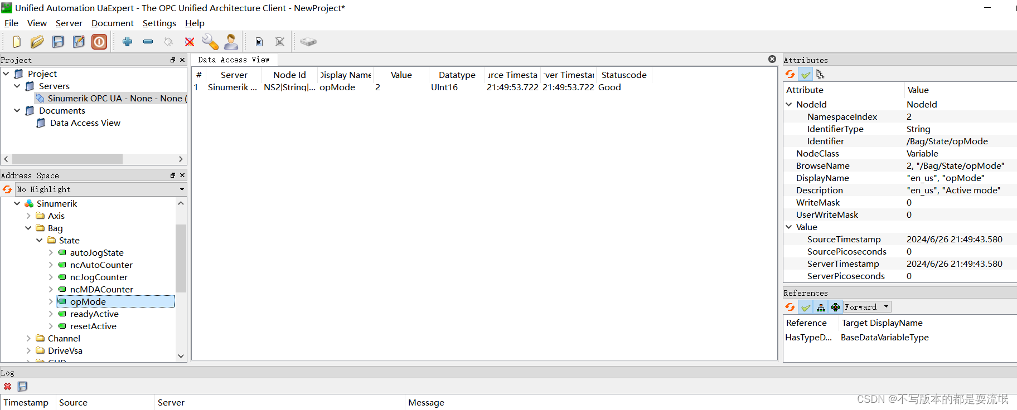Image resolution: width=1017 pixels, height=410 pixels.
Task: Select the readyActive variable
Action: (94, 314)
